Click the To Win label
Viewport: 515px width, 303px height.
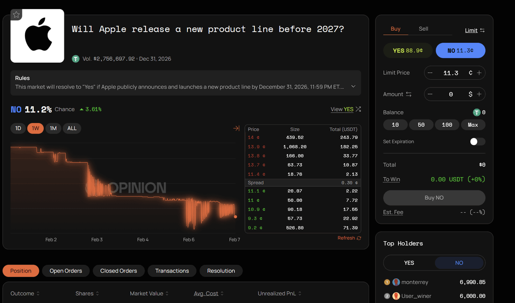(x=391, y=179)
